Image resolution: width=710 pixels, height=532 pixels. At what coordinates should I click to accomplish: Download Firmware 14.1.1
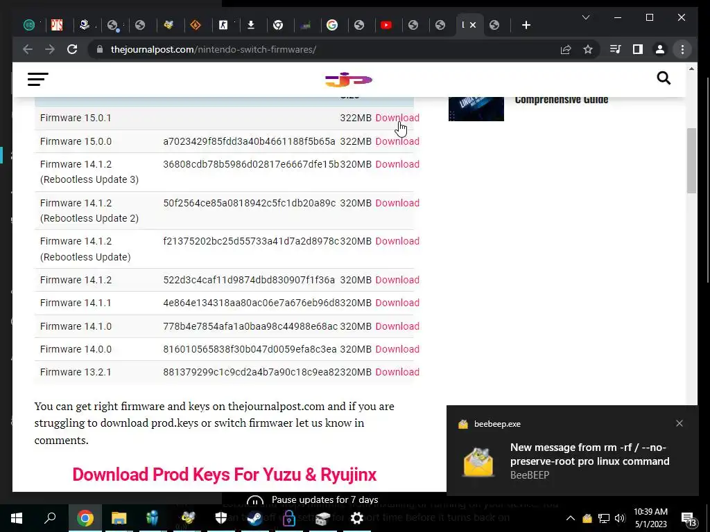[x=397, y=303]
